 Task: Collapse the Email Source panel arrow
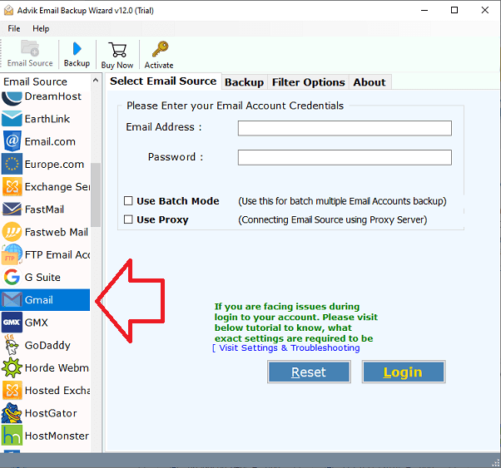point(96,81)
